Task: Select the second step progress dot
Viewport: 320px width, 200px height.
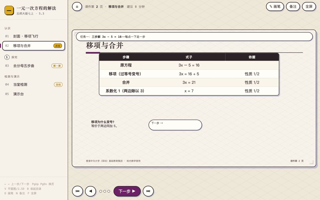Action: coord(105,191)
